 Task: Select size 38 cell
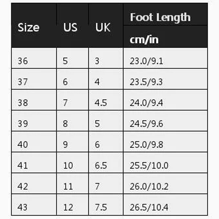pos(23,103)
